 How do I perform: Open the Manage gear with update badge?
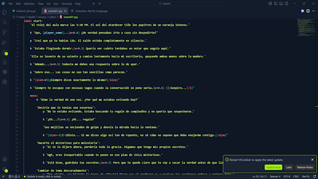[5, 169]
